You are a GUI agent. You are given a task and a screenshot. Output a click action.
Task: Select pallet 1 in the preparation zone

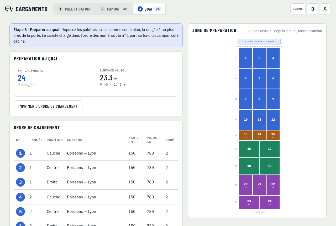246,58
